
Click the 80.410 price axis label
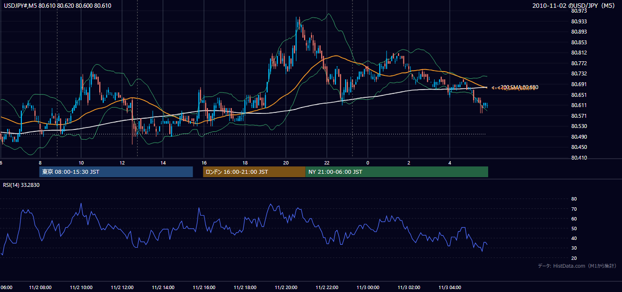[x=579, y=158]
